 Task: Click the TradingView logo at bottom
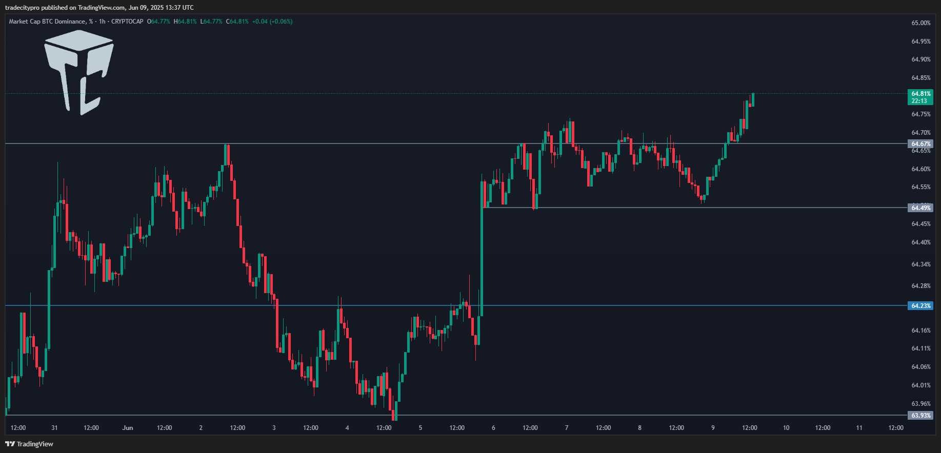(29, 444)
